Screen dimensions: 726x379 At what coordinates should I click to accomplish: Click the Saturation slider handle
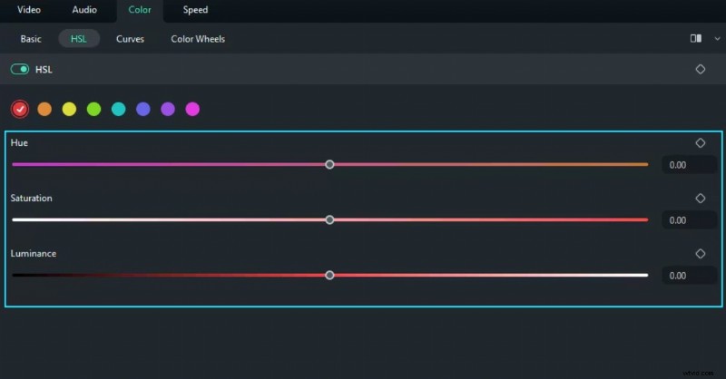(329, 219)
